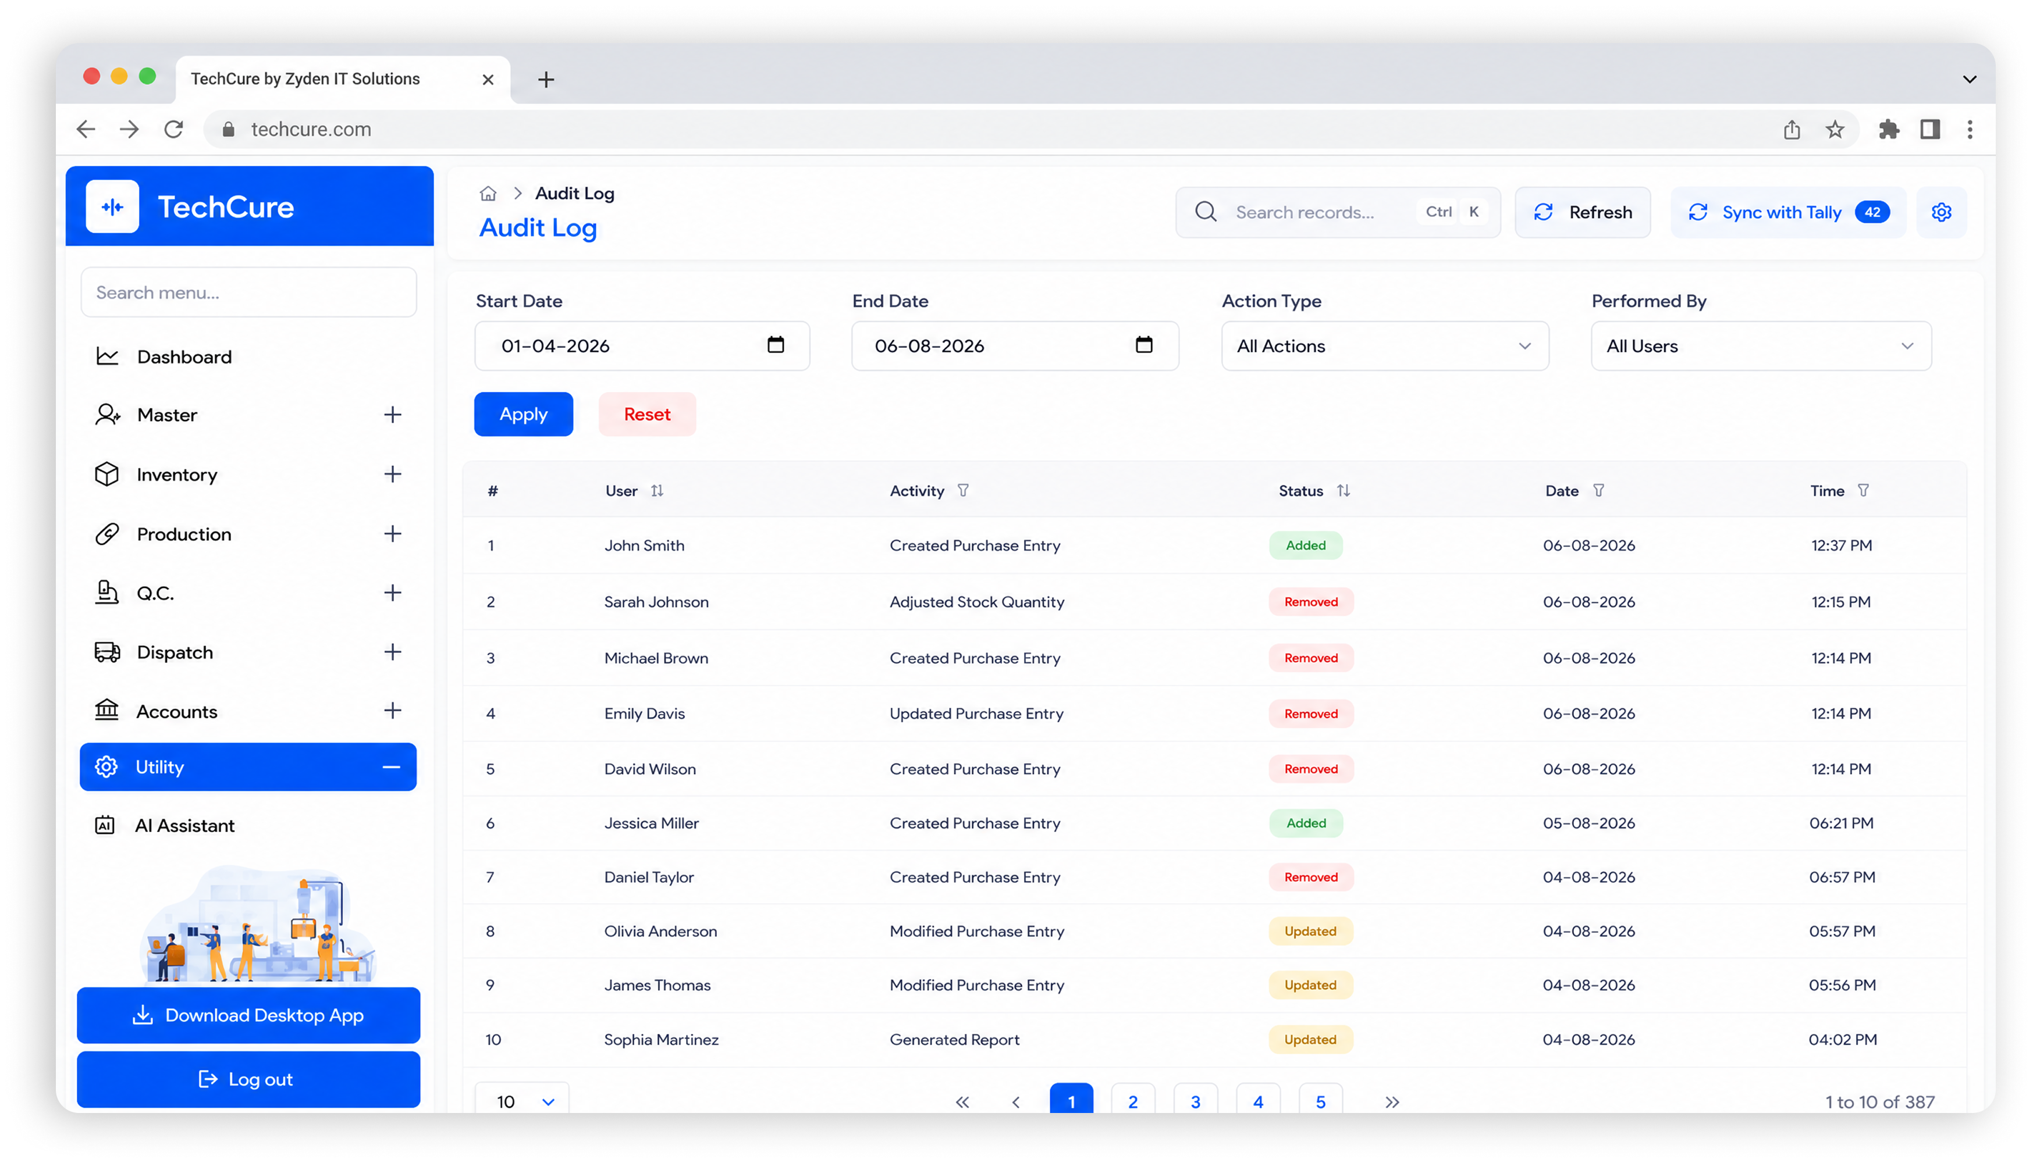Expand the Master menu section
Image resolution: width=2033 pixels, height=1163 pixels.
click(x=392, y=415)
